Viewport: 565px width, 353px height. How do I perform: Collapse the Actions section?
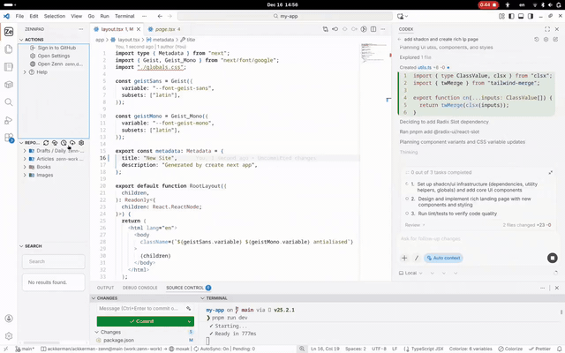(21, 40)
